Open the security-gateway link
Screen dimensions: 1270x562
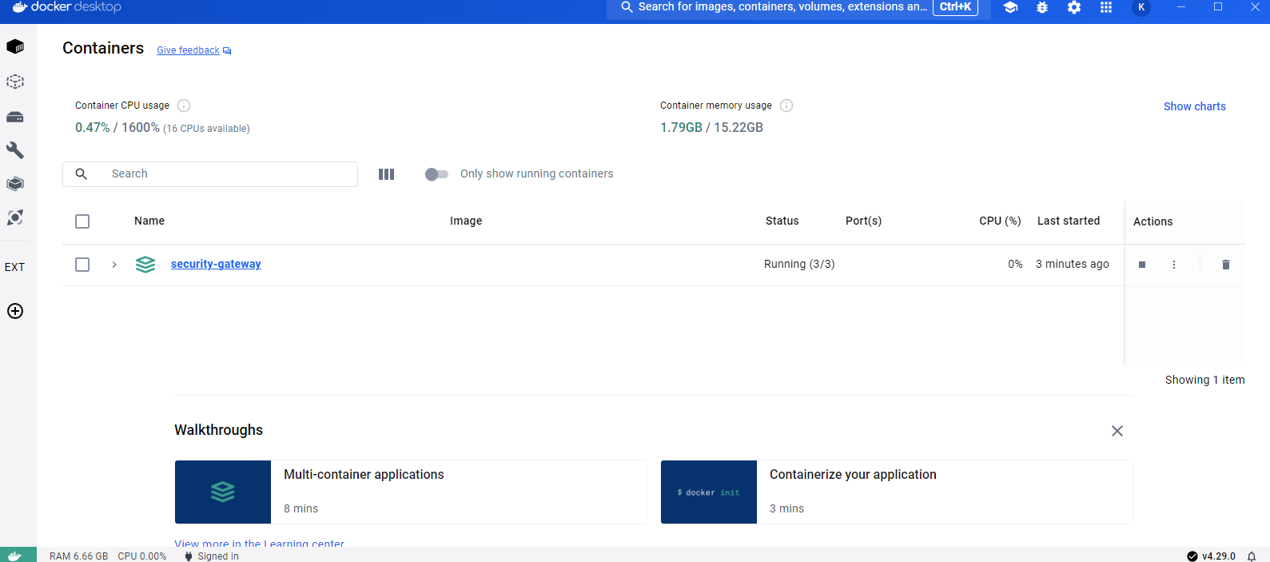216,264
